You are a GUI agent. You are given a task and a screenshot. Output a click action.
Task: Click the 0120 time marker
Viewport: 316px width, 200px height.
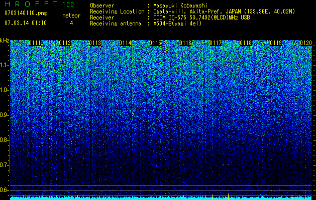pos(306,43)
